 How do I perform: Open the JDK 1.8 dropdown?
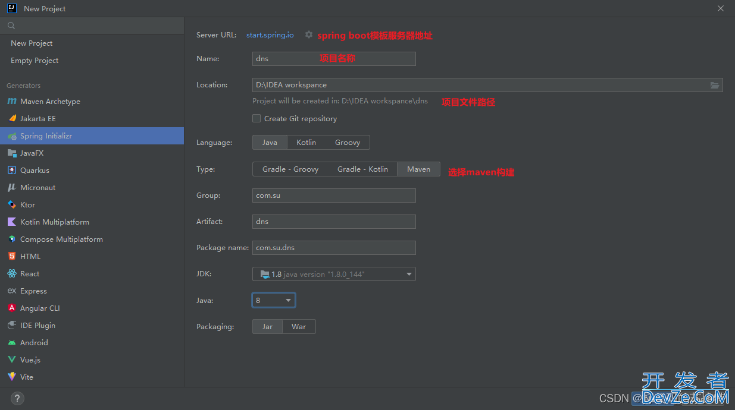point(334,274)
